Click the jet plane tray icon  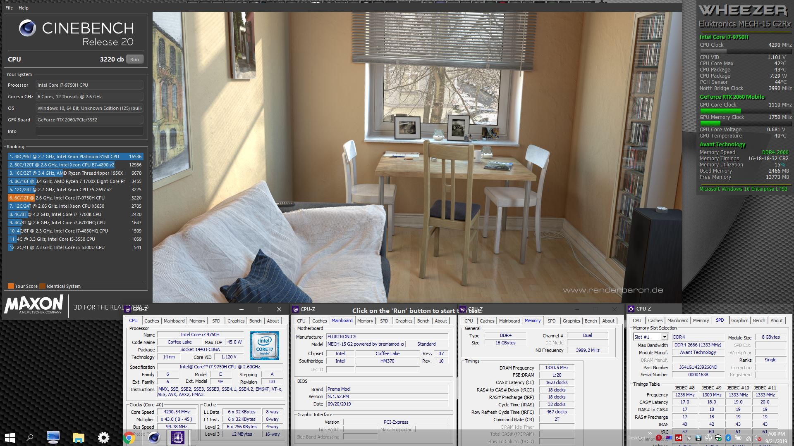pyautogui.click(x=689, y=438)
